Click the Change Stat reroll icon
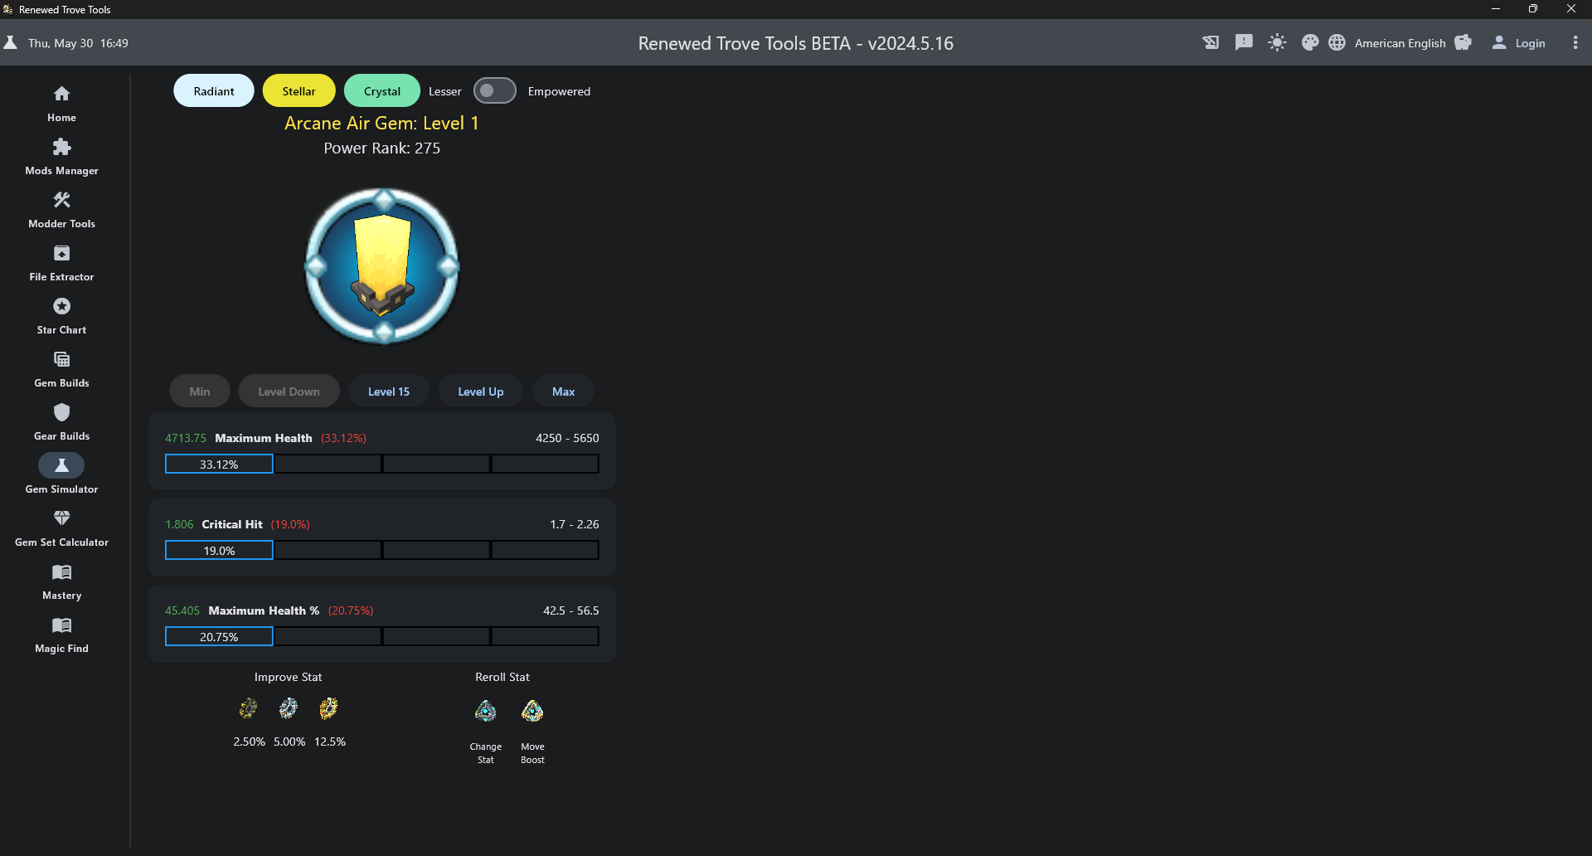 point(485,712)
